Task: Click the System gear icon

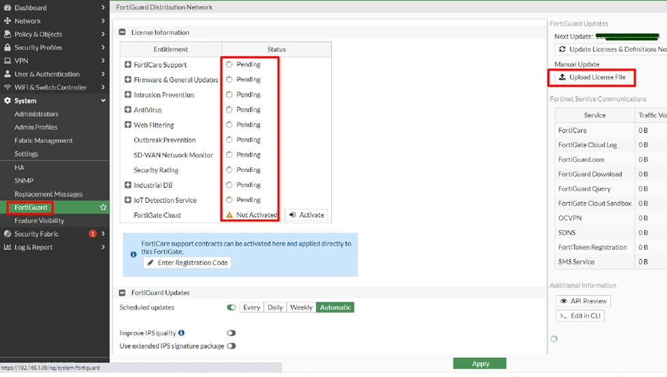Action: coord(8,100)
